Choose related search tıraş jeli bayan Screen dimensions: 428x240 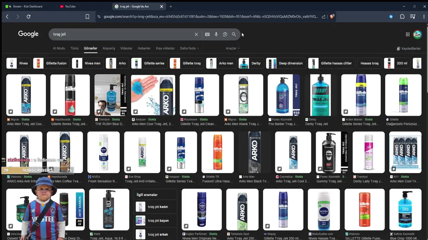pyautogui.click(x=155, y=220)
